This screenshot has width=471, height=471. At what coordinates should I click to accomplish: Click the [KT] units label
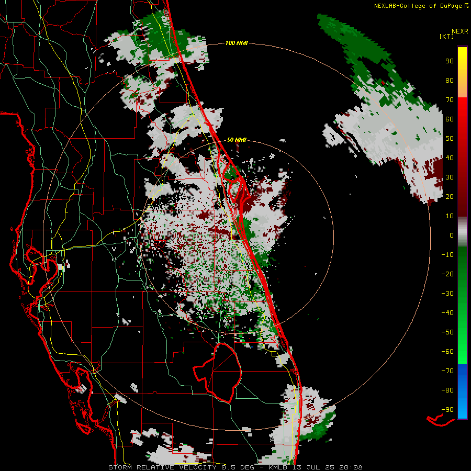point(447,36)
